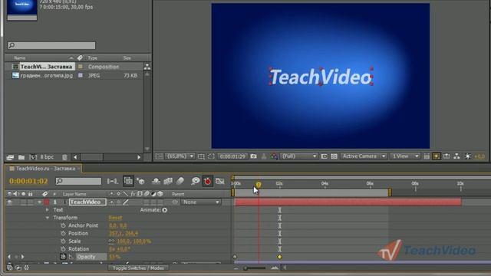Image resolution: width=491 pixels, height=276 pixels.
Task: Toggle the always preview this view button
Action: point(159,156)
